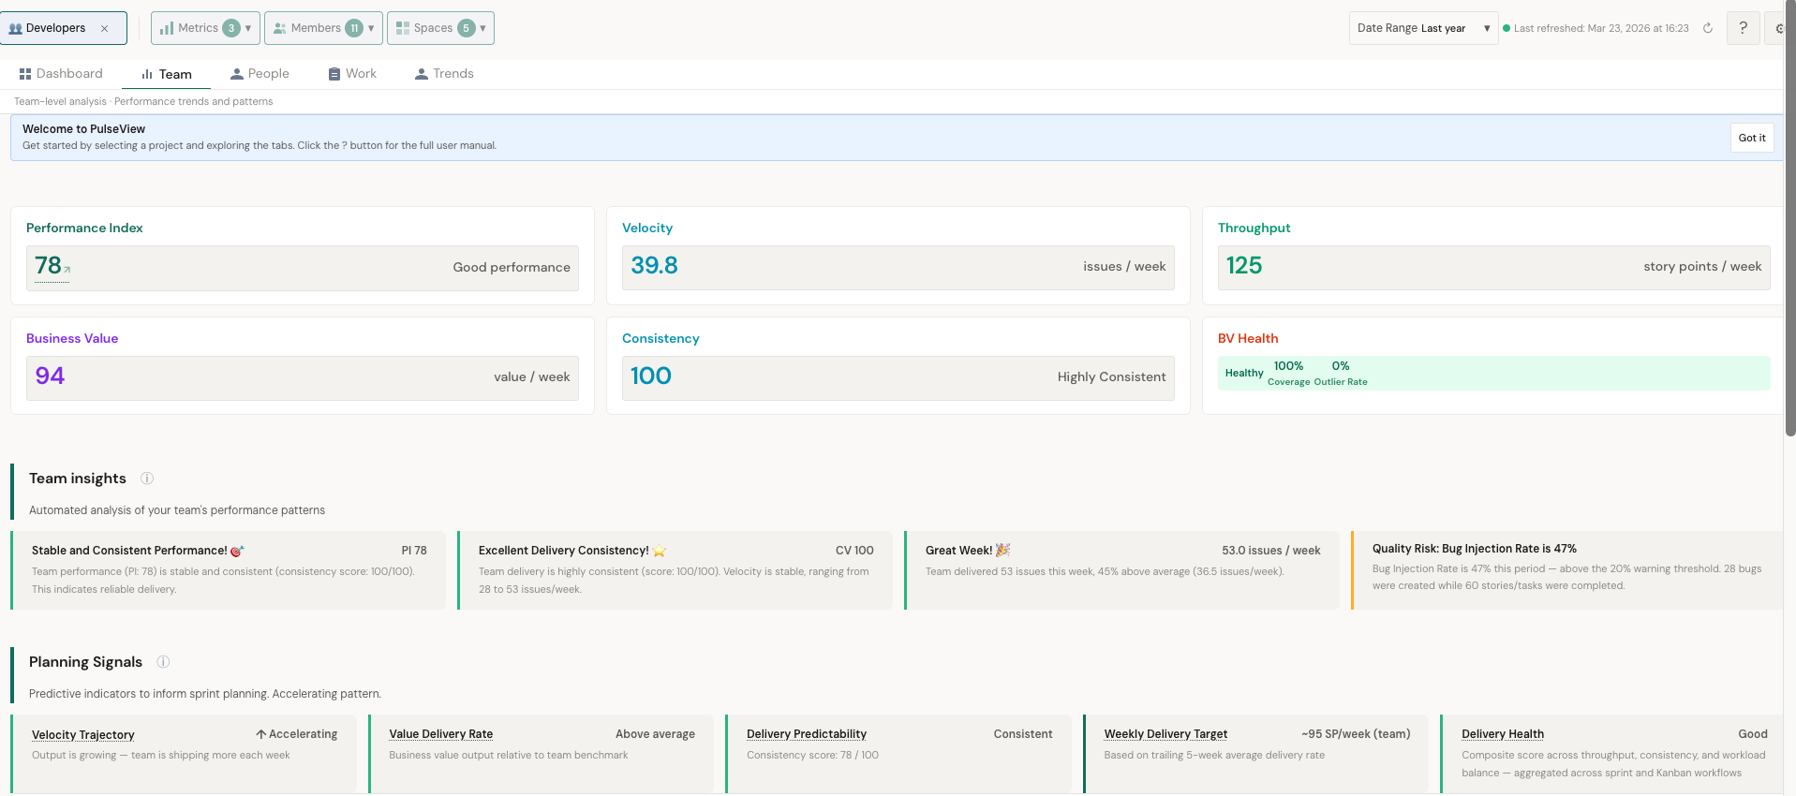Open the Quality Risk Bug Injection Rate card

click(1566, 570)
